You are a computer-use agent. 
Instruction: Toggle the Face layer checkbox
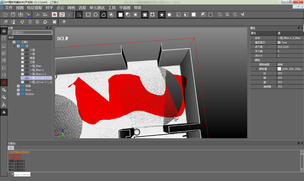point(18,90)
